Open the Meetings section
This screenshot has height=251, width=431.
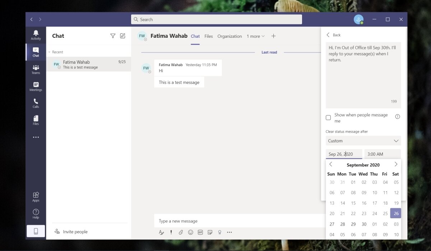(36, 86)
